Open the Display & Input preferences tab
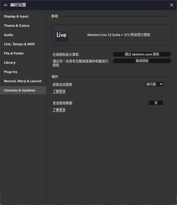The image size is (177, 205). [x=16, y=17]
